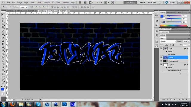Open the File menu

(x=9, y=2)
